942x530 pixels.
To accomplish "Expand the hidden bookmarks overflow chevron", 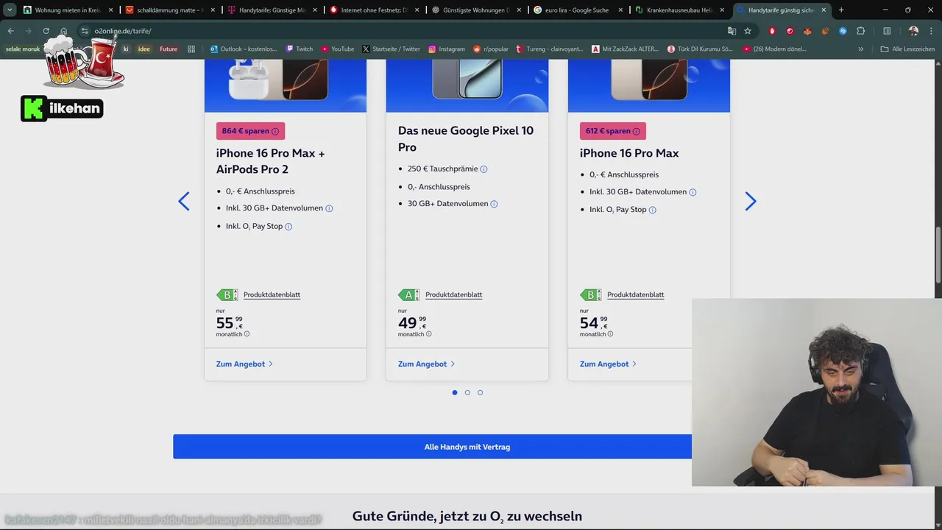I will click(x=861, y=49).
